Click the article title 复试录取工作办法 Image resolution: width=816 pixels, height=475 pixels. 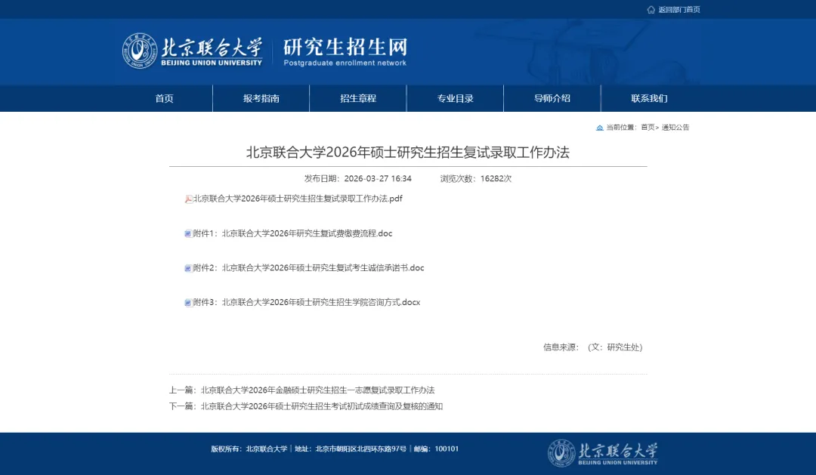point(408,153)
